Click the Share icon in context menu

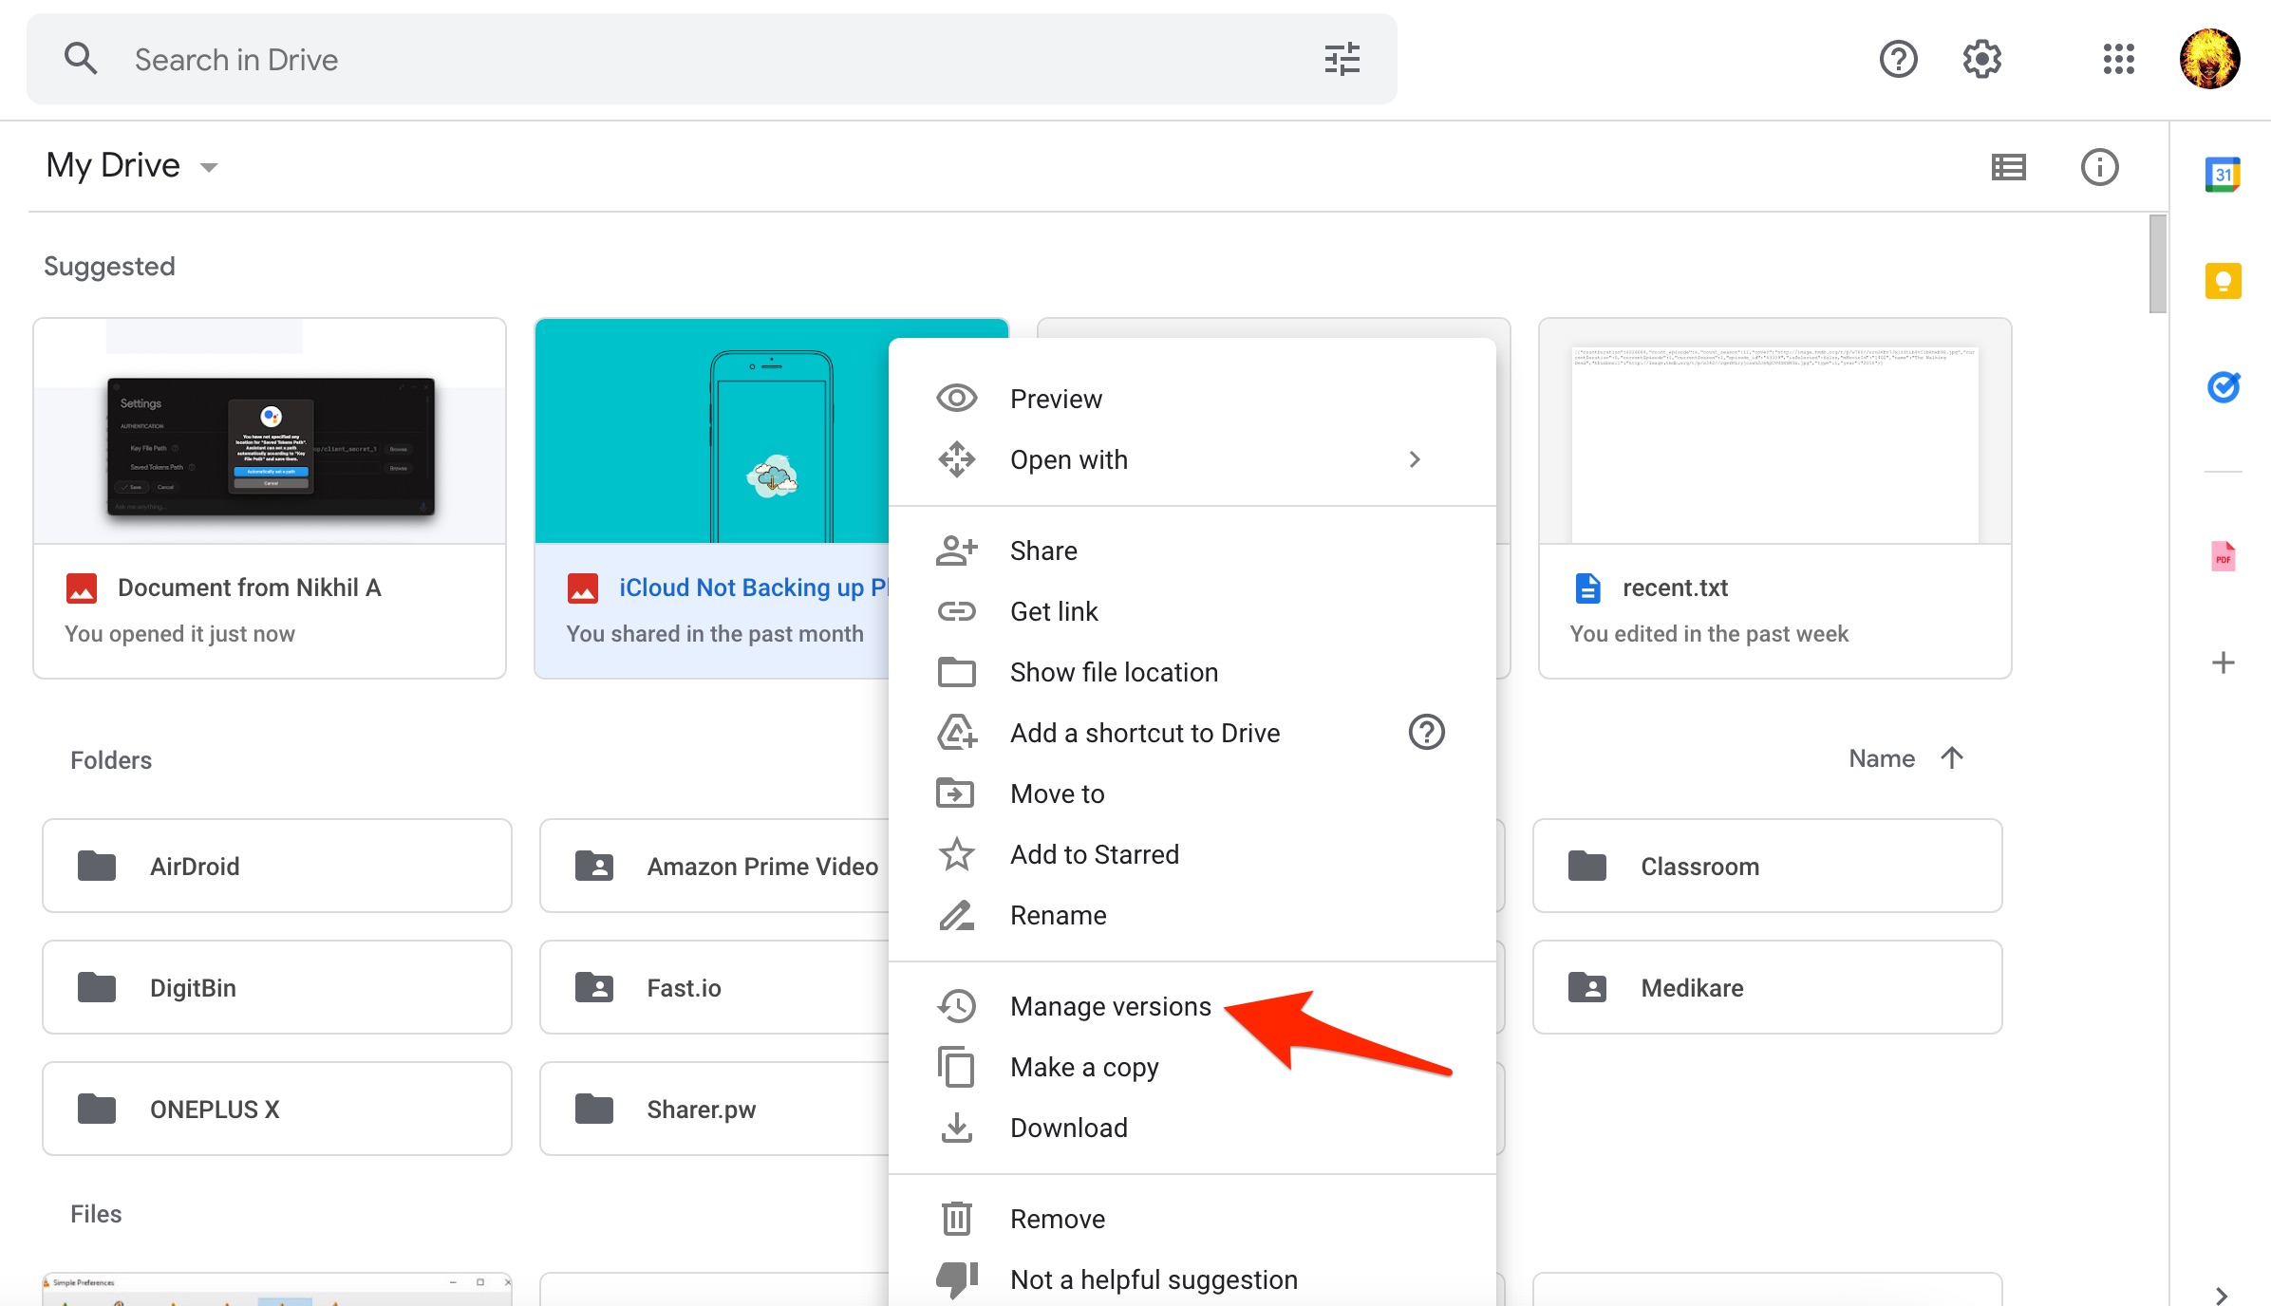(x=956, y=549)
